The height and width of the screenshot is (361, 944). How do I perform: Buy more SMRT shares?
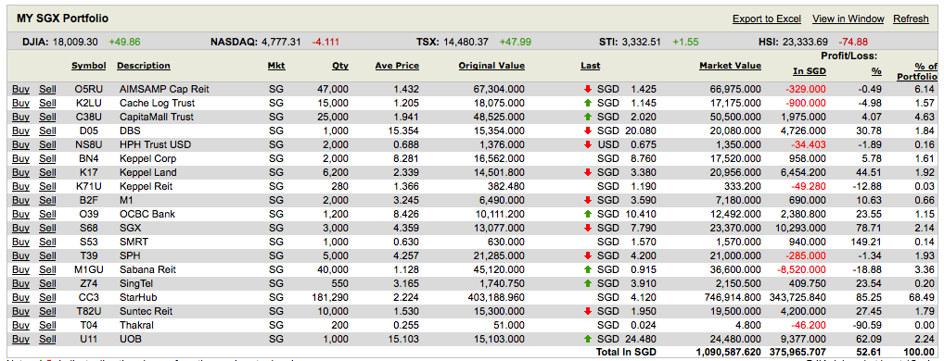tap(20, 242)
